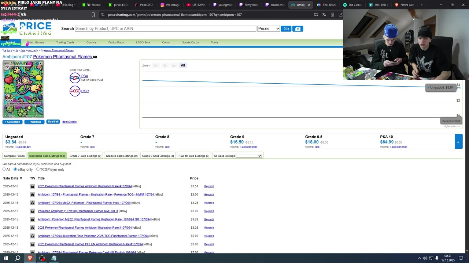
Task: Select the eBay only radio button
Action: [x=15, y=169]
